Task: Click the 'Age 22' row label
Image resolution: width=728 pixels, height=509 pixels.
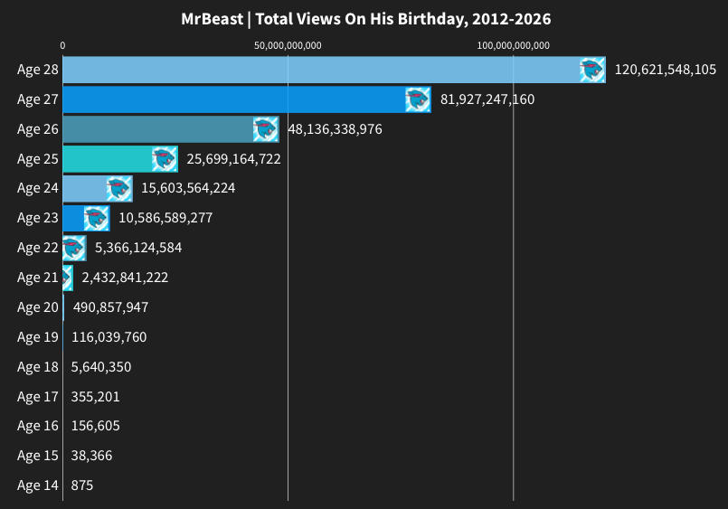Action: 38,249
